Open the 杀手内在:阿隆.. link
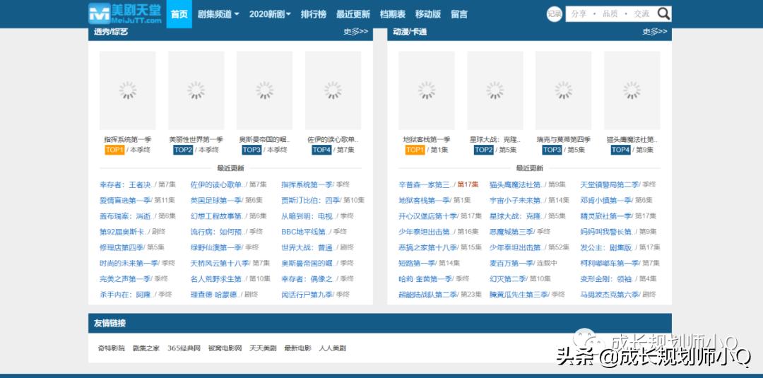The width and height of the screenshot is (763, 378). (127, 295)
